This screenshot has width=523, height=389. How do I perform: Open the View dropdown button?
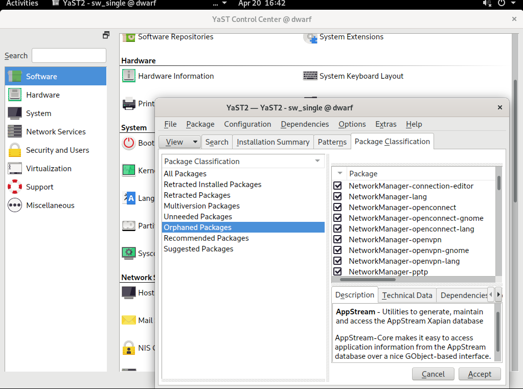(x=179, y=142)
